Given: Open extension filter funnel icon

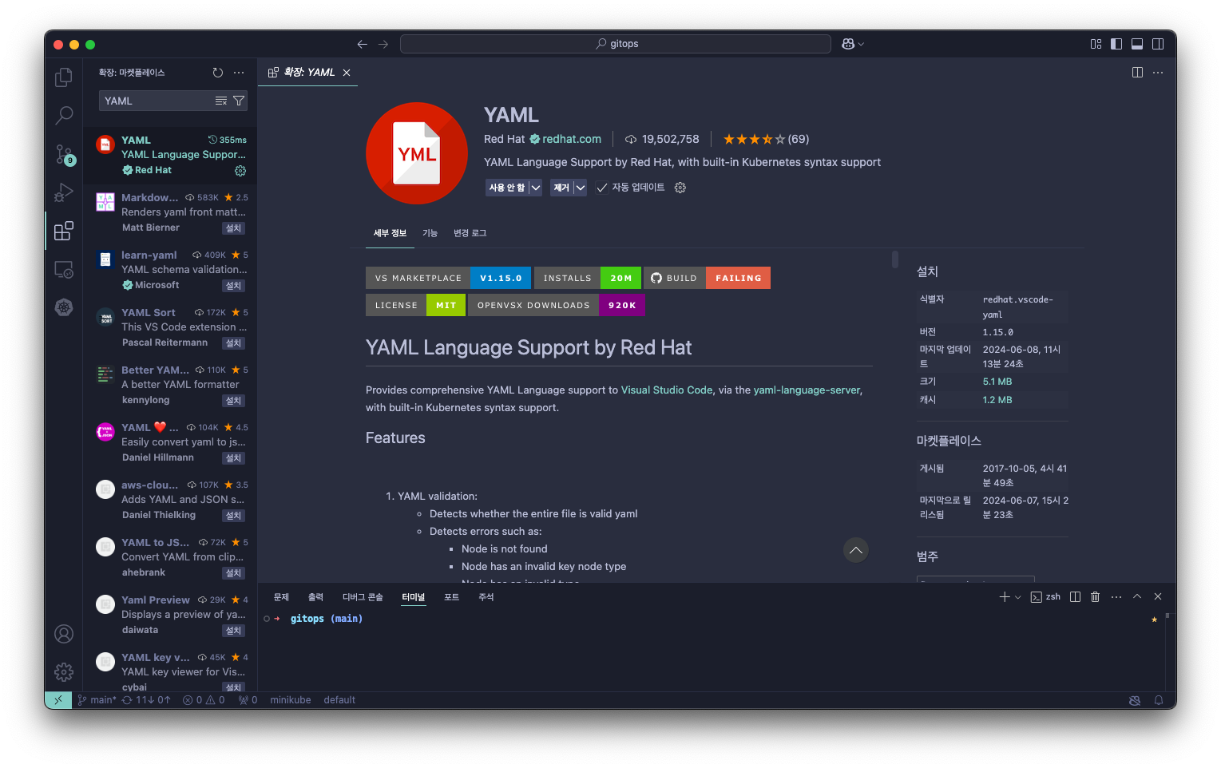Looking at the screenshot, I should (239, 101).
